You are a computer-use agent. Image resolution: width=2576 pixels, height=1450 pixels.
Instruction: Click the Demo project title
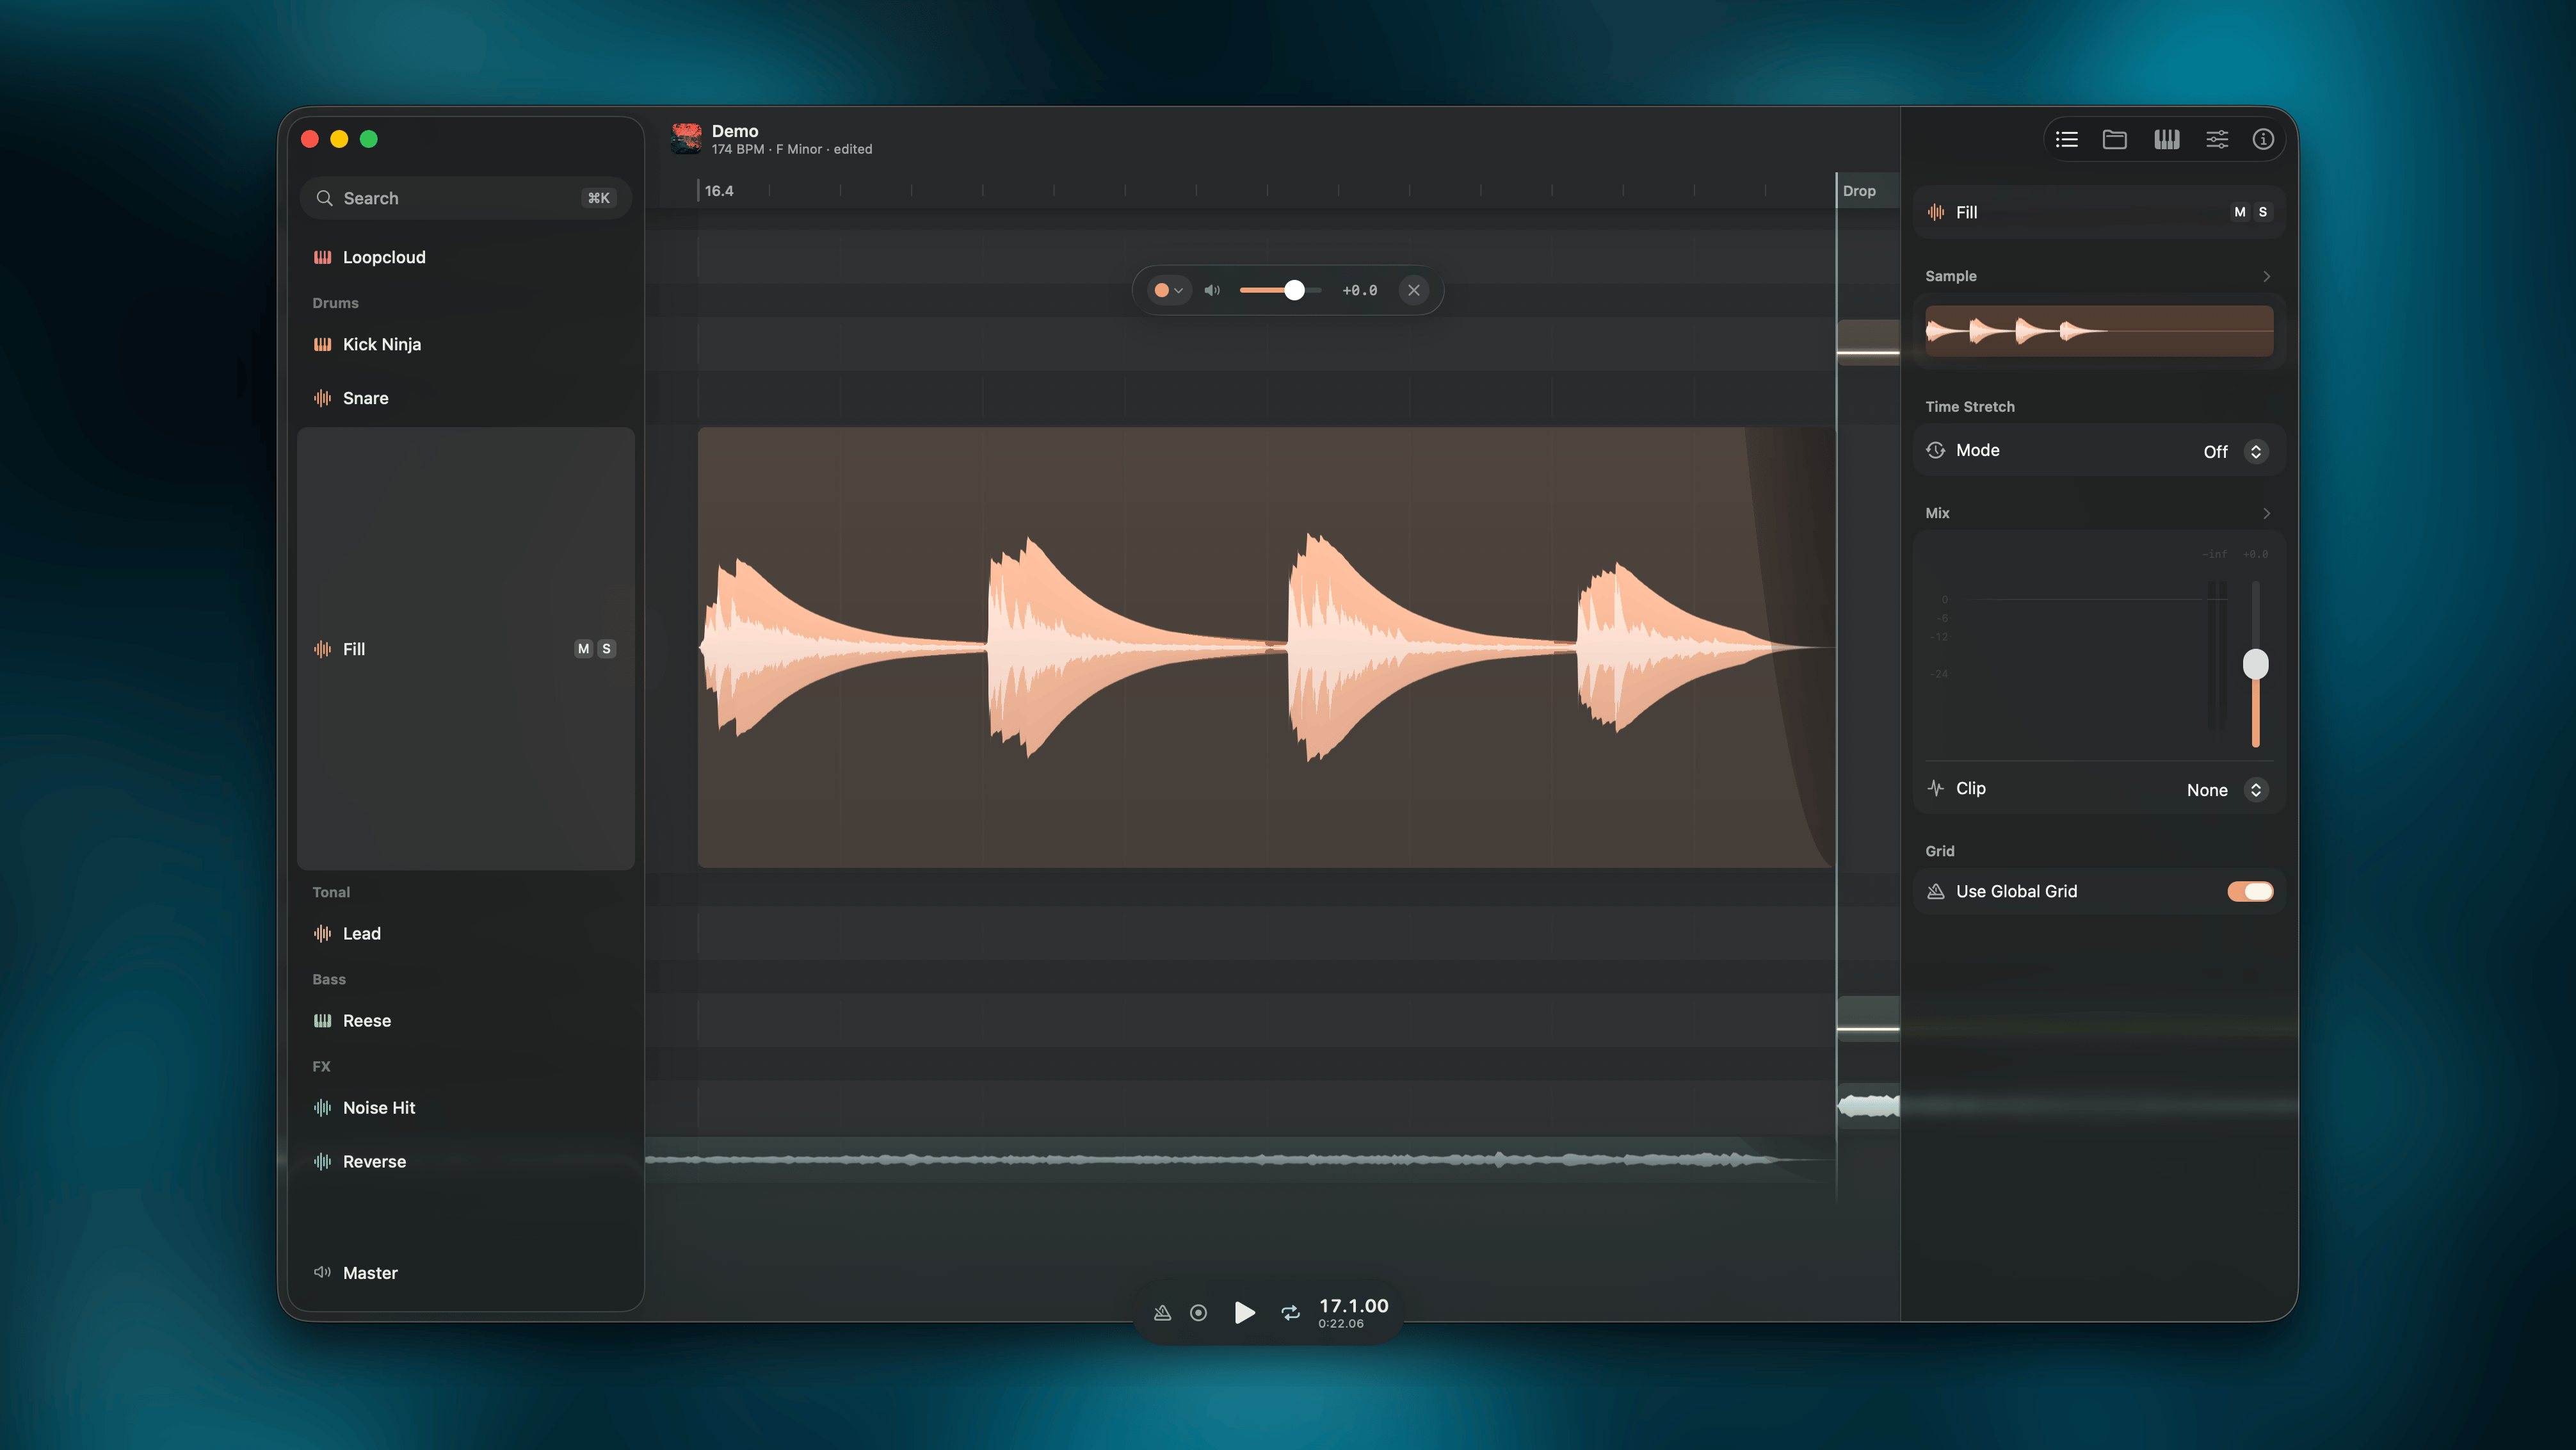(735, 131)
